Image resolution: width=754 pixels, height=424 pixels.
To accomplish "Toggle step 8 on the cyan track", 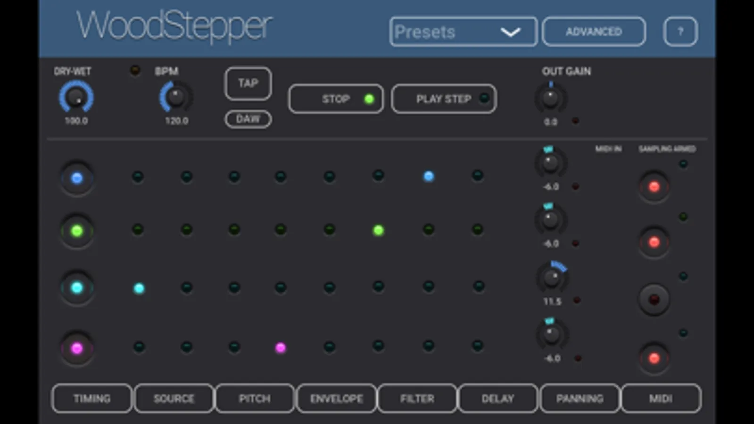I will pos(479,286).
